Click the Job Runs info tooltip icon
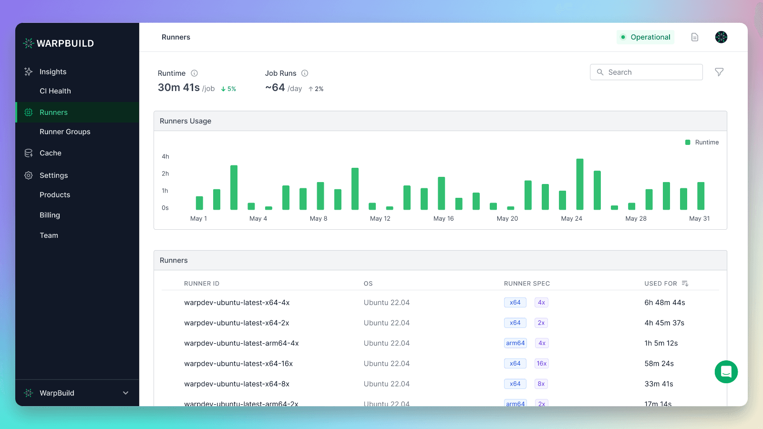The width and height of the screenshot is (763, 429). click(305, 73)
